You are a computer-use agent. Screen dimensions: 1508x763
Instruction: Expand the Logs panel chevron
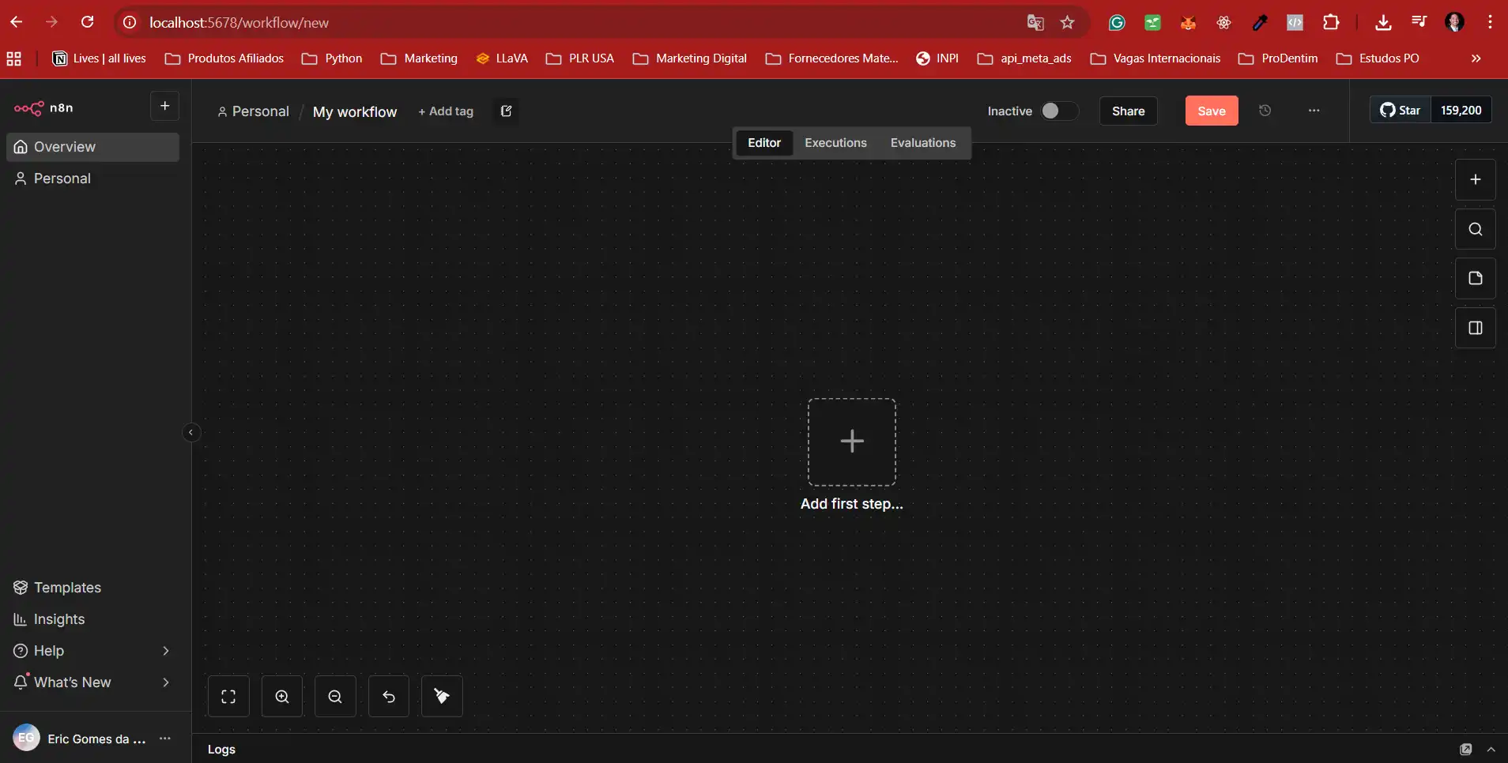point(1491,750)
